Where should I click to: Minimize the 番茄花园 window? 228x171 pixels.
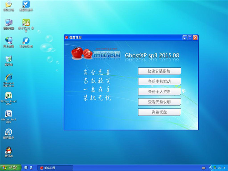point(185,38)
